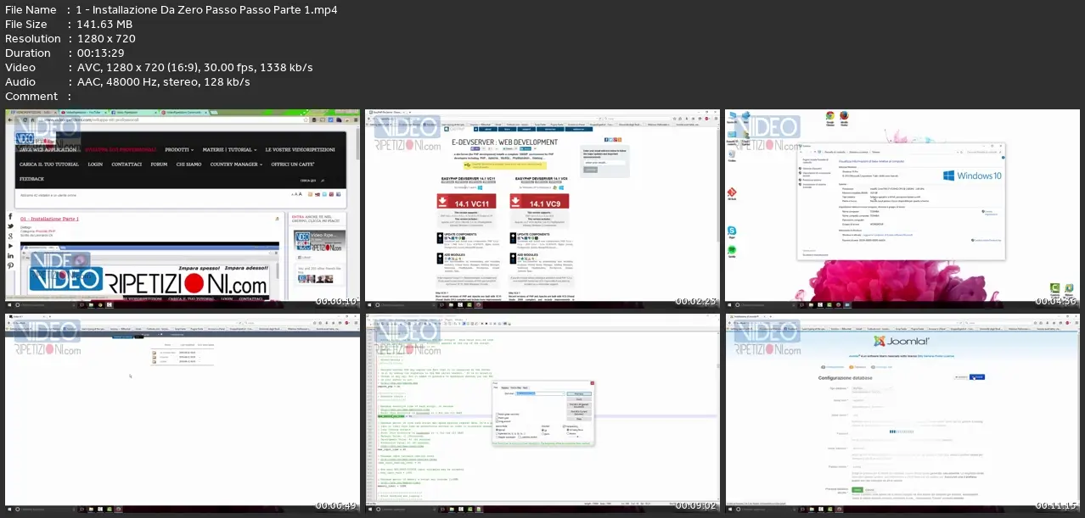Expand COUNTRY MANAGER menu
The image size is (1085, 518).
(x=236, y=164)
